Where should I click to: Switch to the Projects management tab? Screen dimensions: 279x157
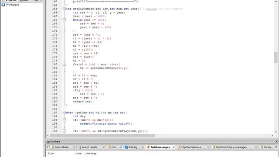[x=11, y=0]
